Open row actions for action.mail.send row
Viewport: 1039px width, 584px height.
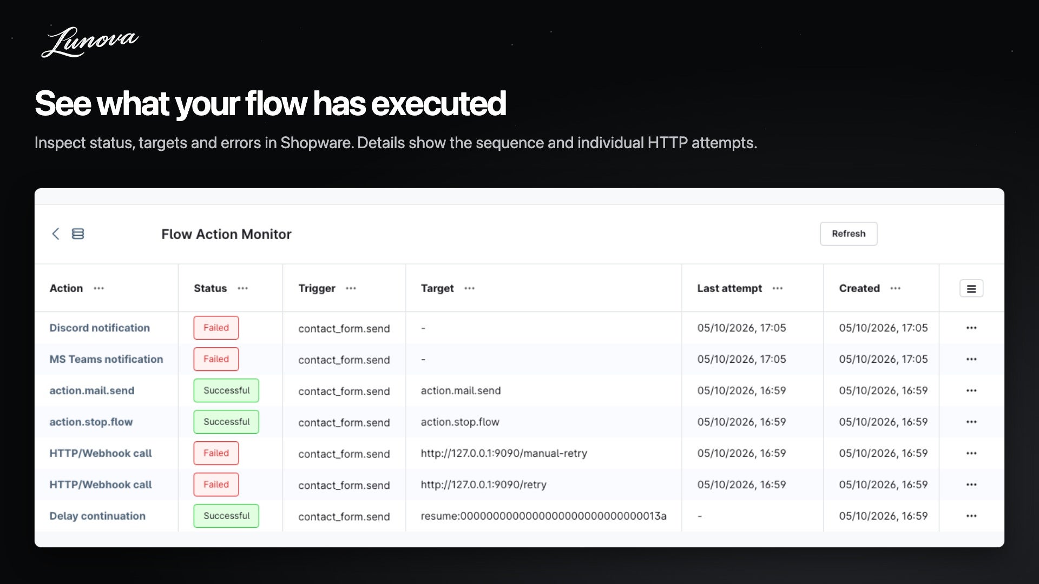pos(971,390)
